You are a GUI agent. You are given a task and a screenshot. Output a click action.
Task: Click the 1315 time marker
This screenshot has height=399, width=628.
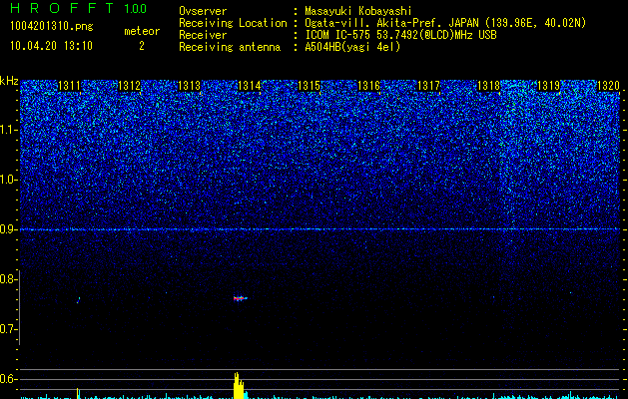[x=310, y=86]
